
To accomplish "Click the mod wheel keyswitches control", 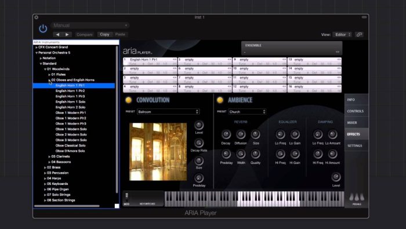I will [127, 198].
